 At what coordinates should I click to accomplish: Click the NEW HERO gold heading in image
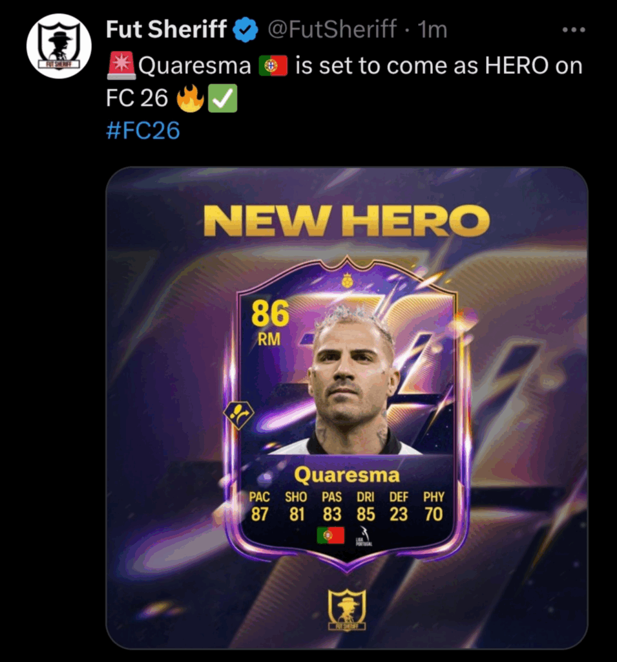(346, 221)
